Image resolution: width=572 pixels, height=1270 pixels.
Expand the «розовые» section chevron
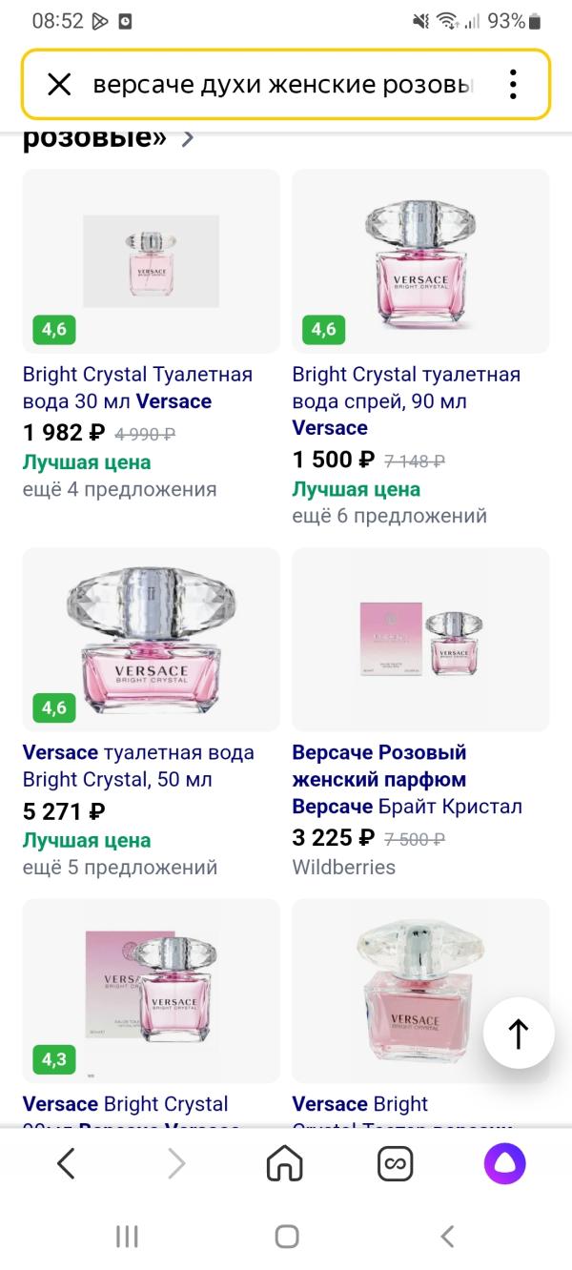188,138
